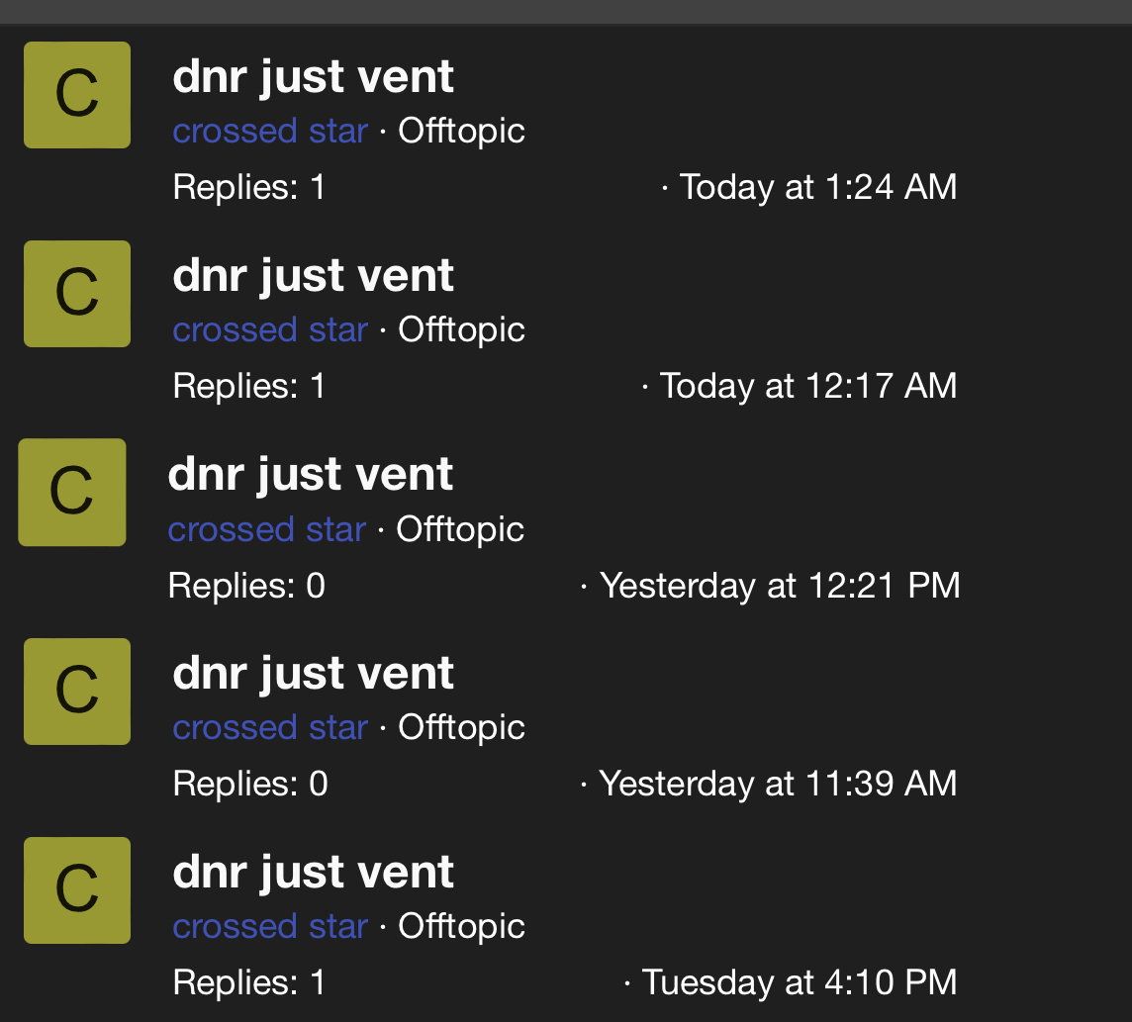
Task: Click the 'Yesterday at 11:39 AM' timestamp
Action: pos(778,784)
